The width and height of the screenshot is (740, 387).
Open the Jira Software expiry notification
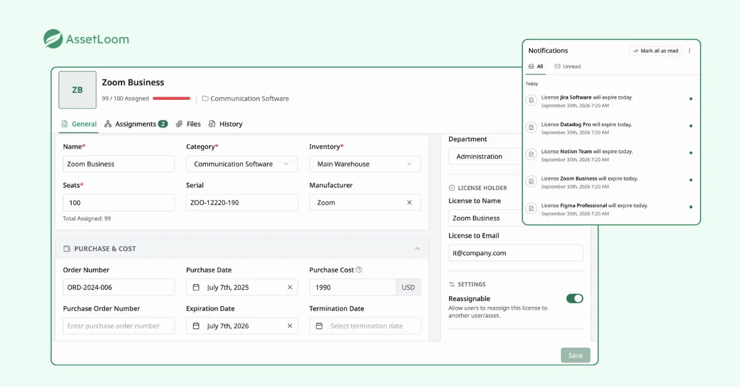611,100
